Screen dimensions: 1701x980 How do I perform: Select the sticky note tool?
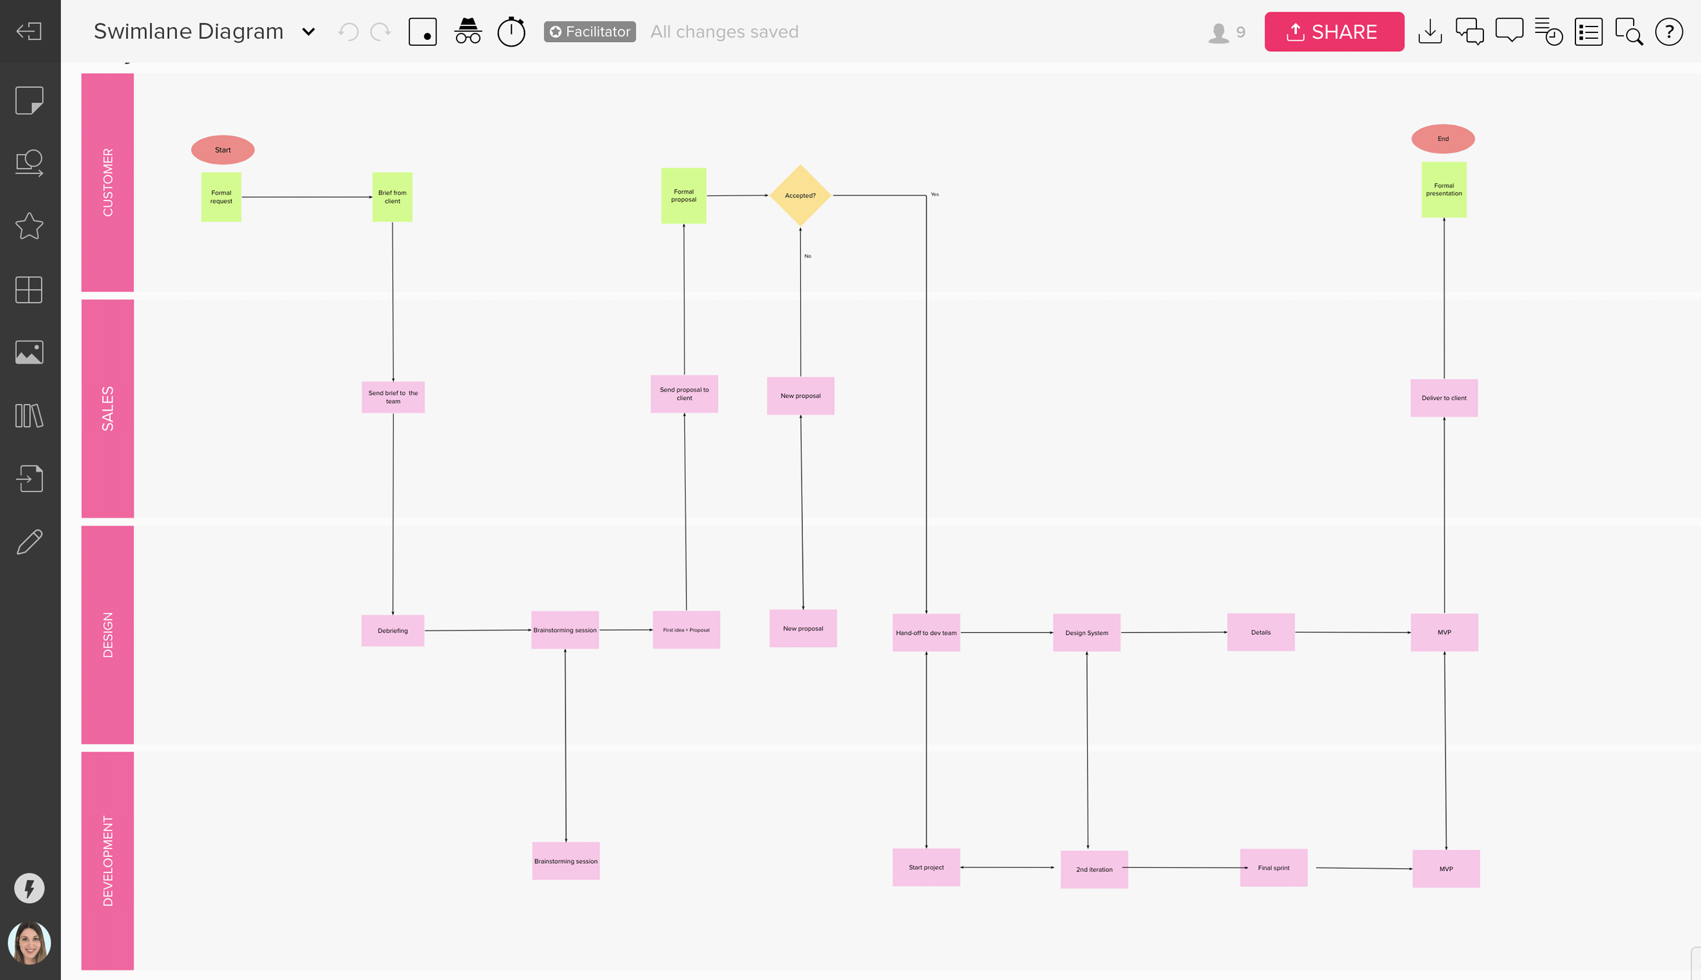pyautogui.click(x=30, y=100)
